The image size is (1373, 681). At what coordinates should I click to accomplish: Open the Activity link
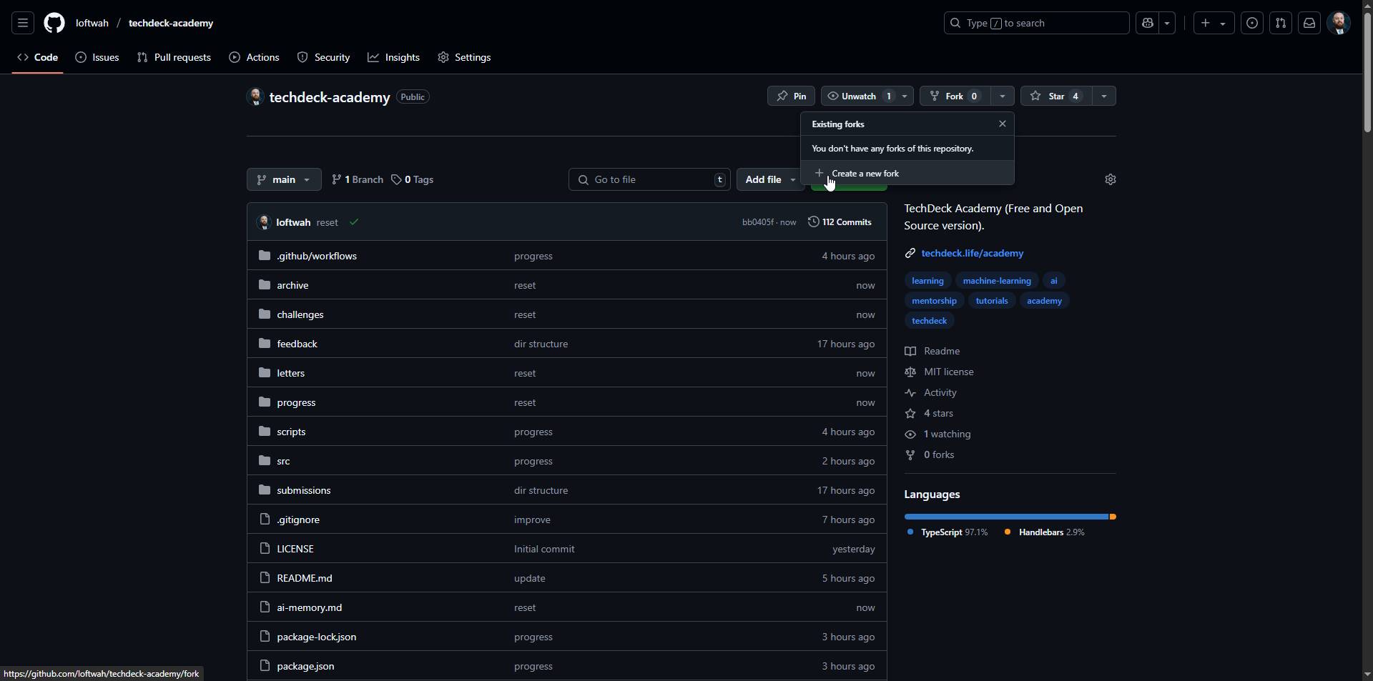click(x=930, y=392)
